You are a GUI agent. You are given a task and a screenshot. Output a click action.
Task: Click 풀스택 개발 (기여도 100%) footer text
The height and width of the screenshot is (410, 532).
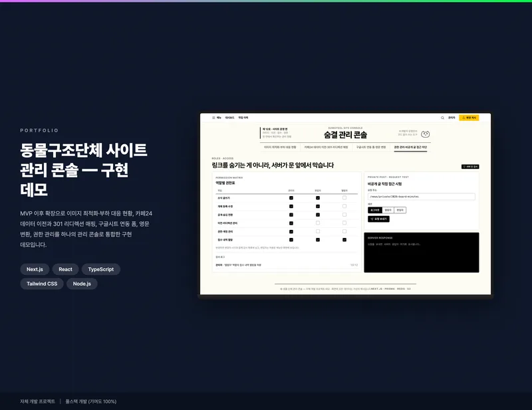coord(91,401)
